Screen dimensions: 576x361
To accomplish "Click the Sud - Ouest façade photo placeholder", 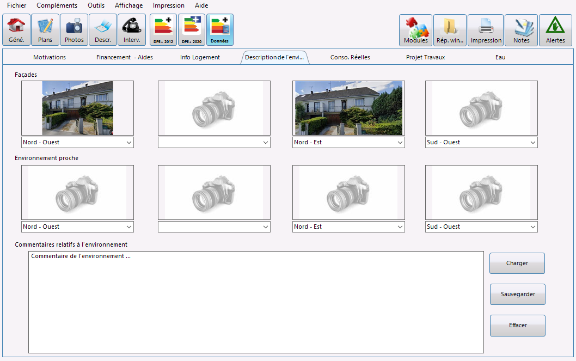I will pyautogui.click(x=482, y=108).
